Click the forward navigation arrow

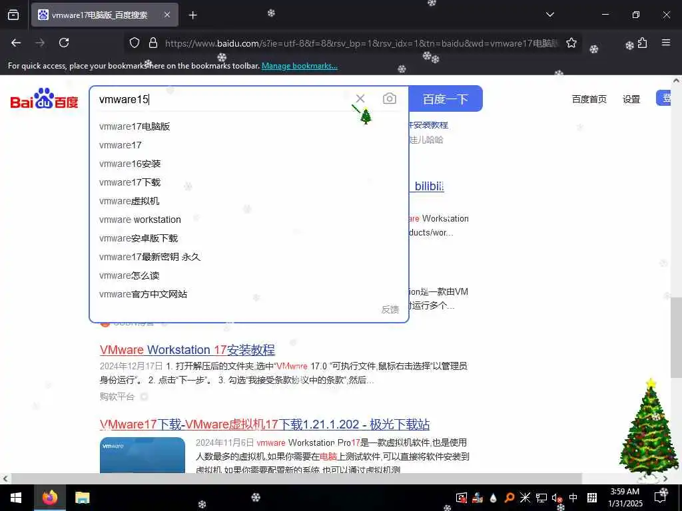(x=40, y=43)
